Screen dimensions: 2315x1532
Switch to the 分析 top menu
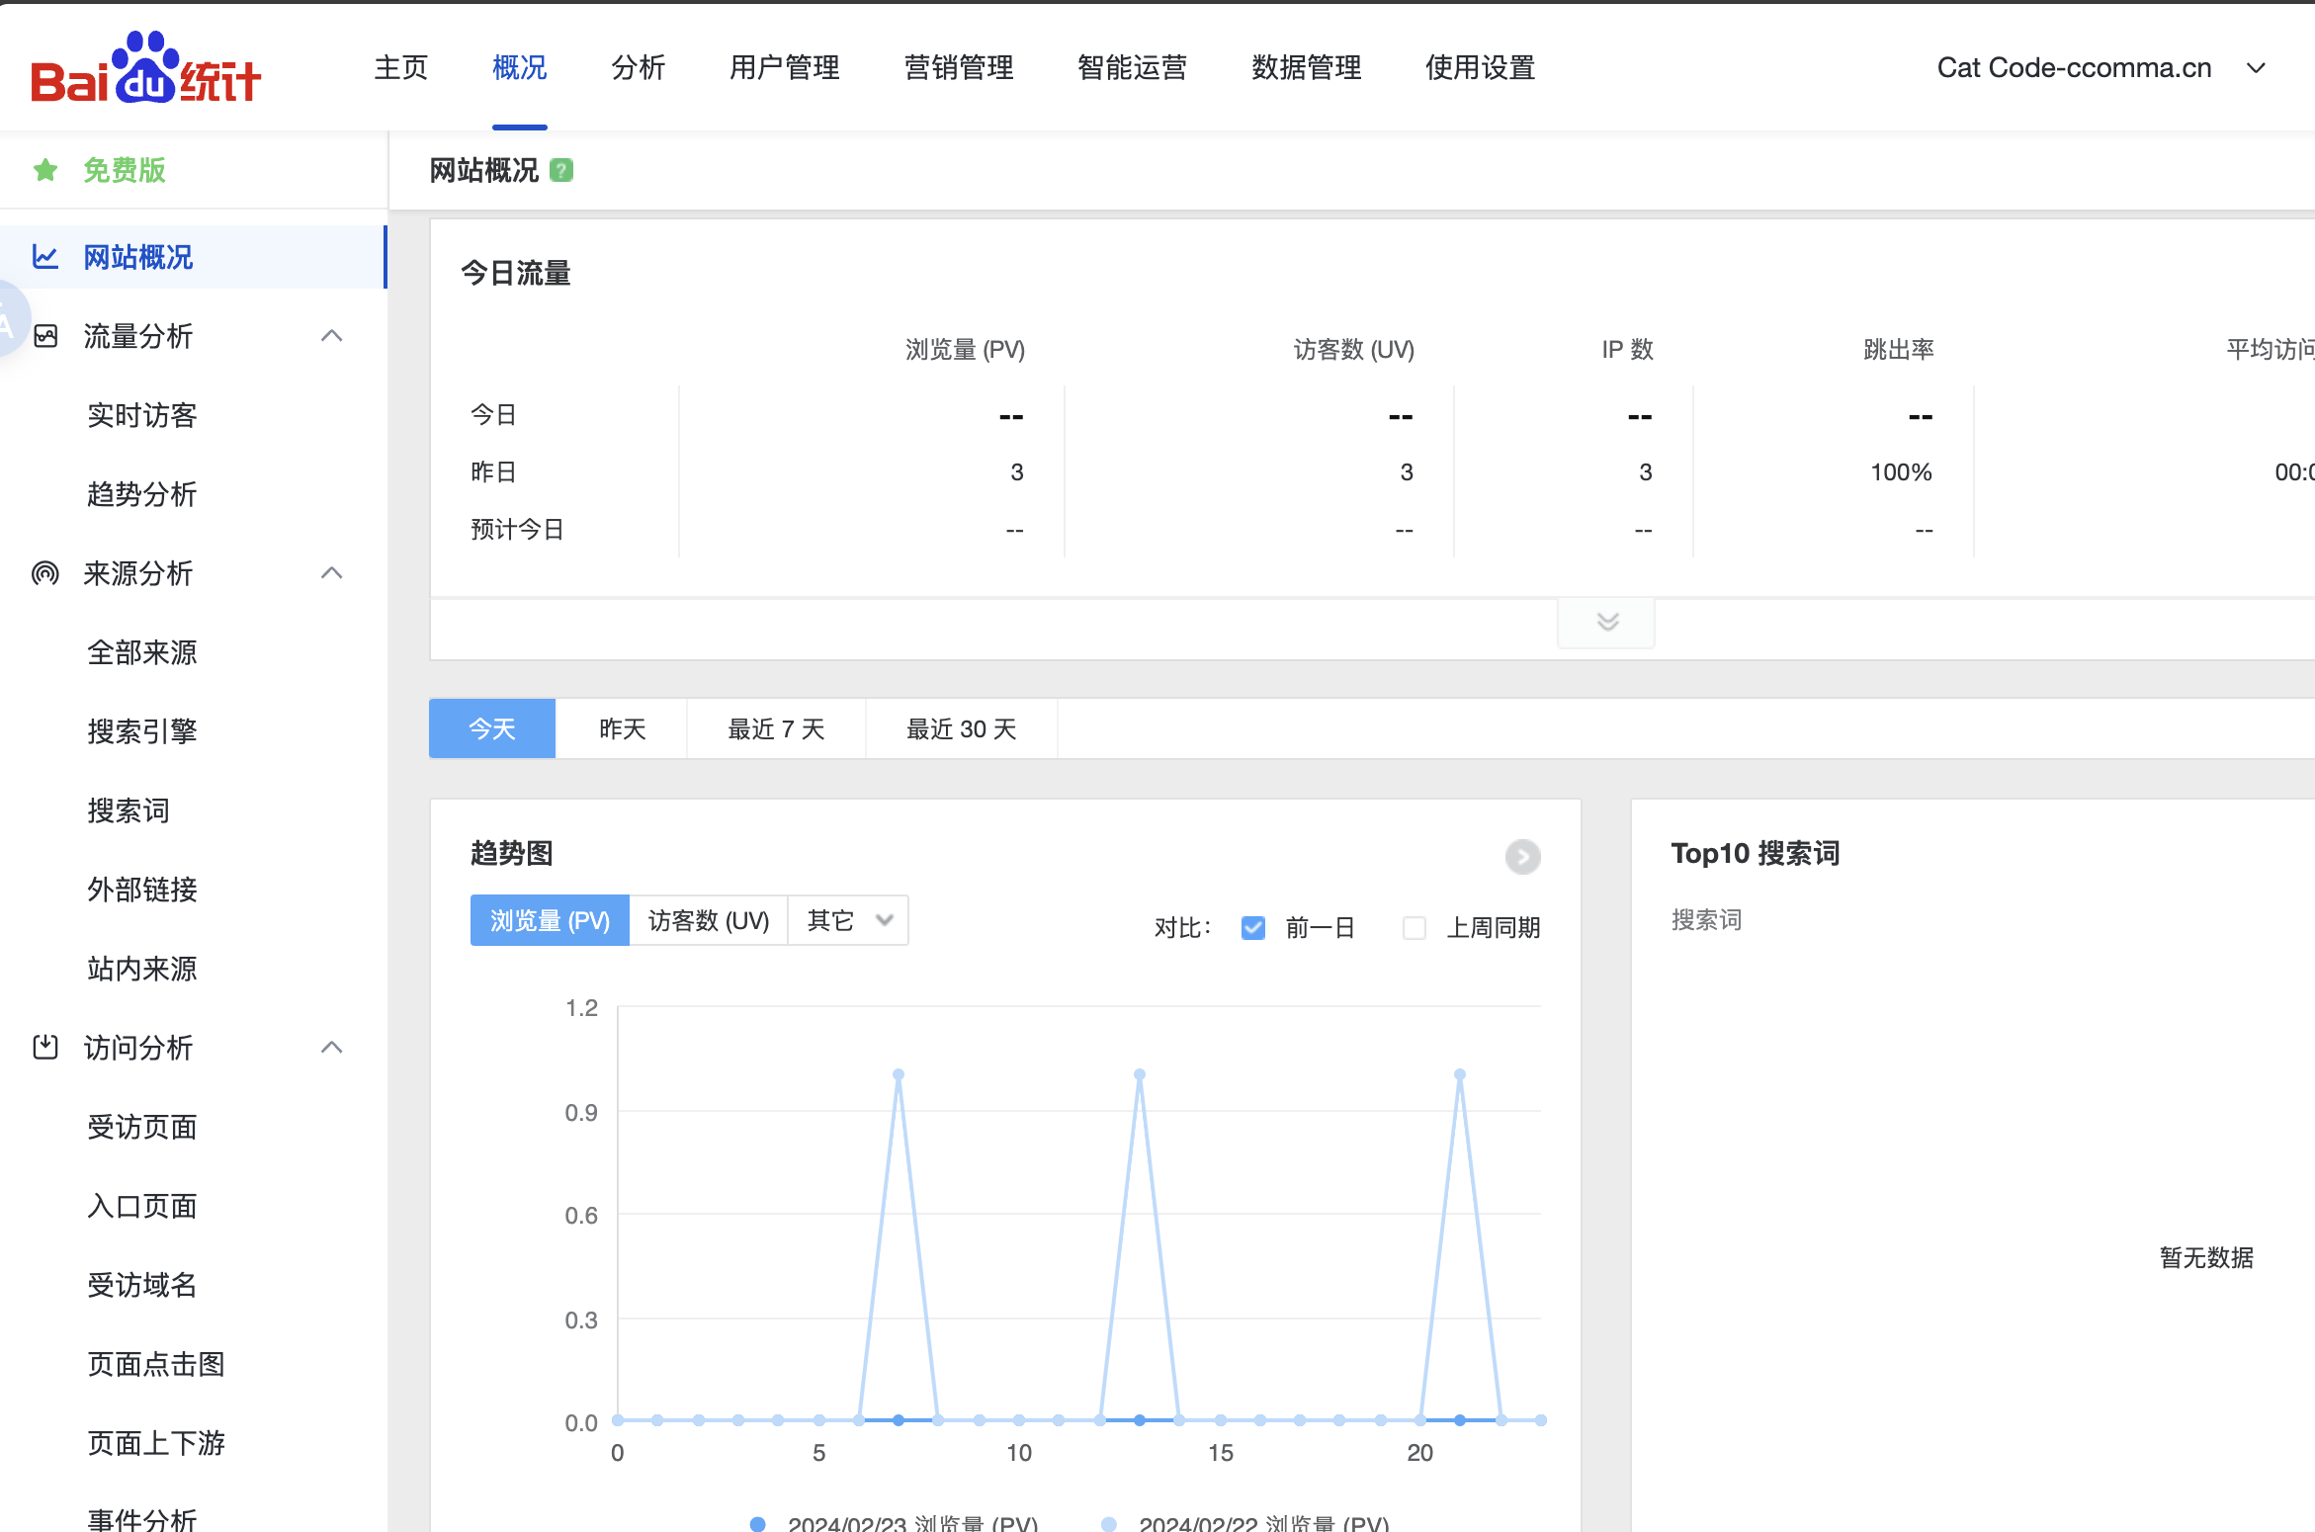coord(638,68)
